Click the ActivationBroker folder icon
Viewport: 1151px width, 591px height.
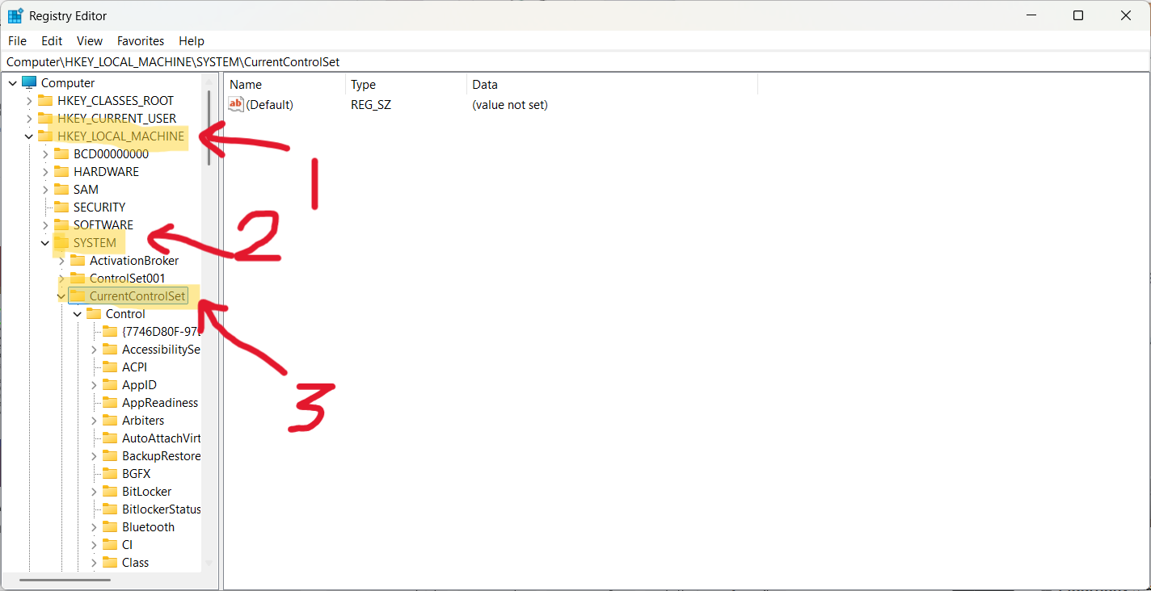coord(78,260)
